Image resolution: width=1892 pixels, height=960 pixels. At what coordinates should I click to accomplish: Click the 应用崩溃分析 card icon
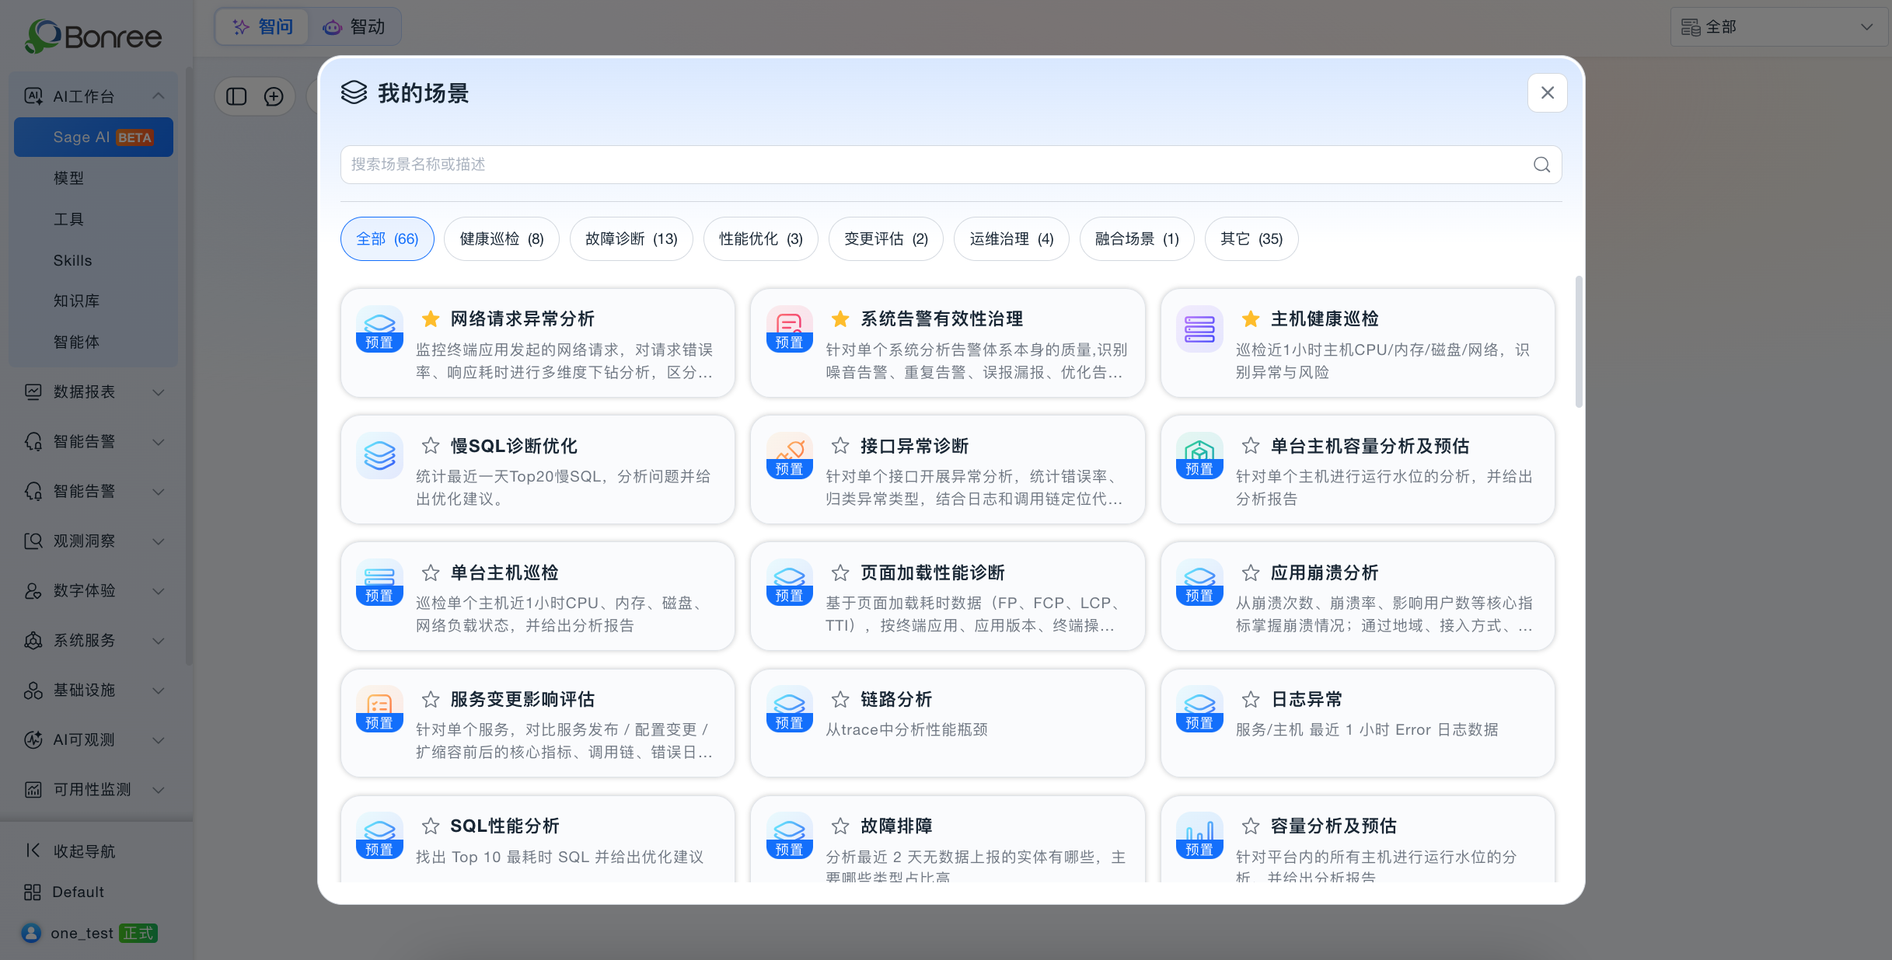click(1199, 582)
